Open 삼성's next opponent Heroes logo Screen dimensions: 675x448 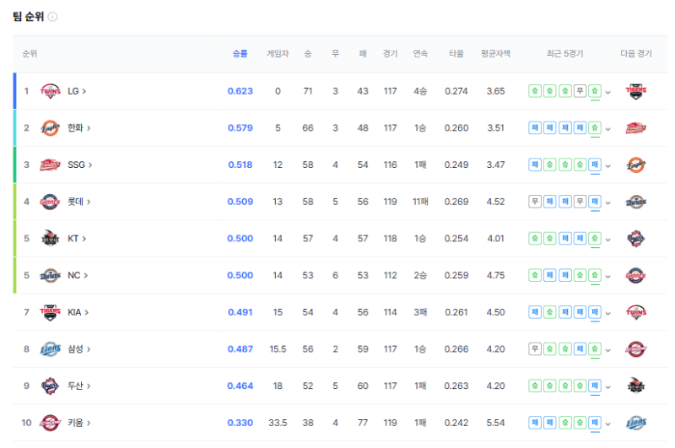[636, 349]
